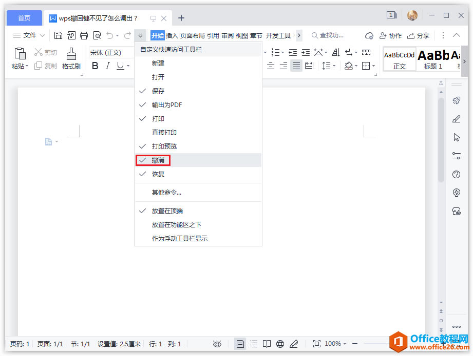Open the font name box 宋体 (正文)

111,53
